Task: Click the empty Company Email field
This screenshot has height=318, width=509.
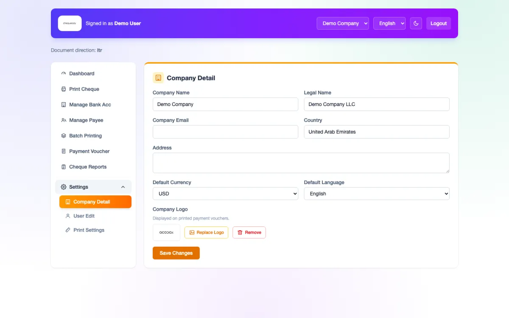Action: [x=225, y=132]
